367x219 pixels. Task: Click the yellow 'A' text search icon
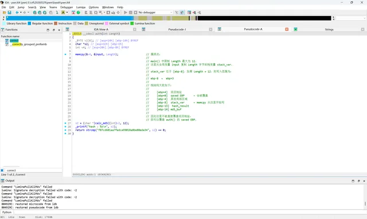(63, 13)
